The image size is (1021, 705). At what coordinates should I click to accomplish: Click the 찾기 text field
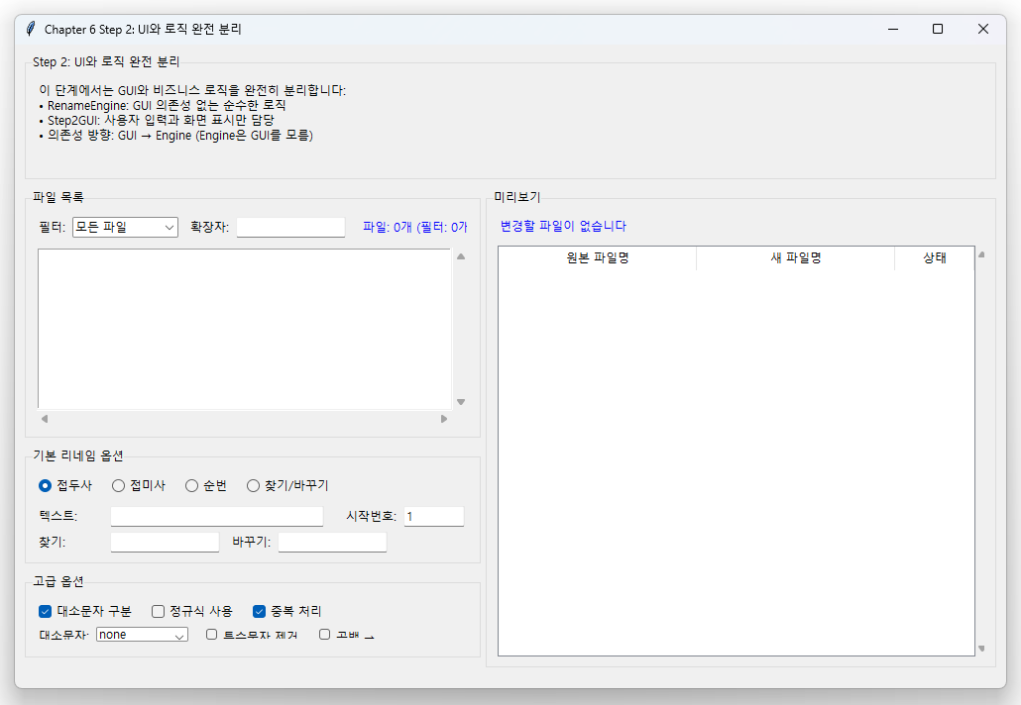pos(164,542)
